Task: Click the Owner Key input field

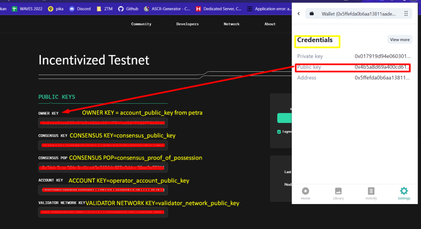Action: click(x=103, y=123)
